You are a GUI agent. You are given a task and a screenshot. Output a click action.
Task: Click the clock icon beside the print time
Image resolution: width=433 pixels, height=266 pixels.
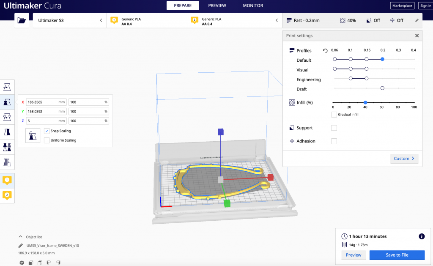click(344, 236)
